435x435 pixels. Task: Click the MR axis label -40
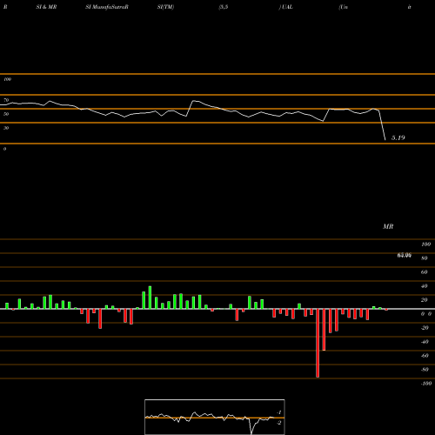point(425,342)
